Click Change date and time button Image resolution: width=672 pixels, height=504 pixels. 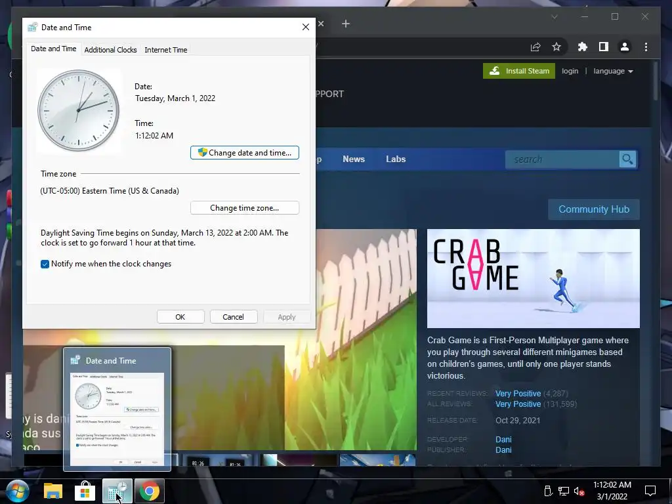(x=244, y=152)
